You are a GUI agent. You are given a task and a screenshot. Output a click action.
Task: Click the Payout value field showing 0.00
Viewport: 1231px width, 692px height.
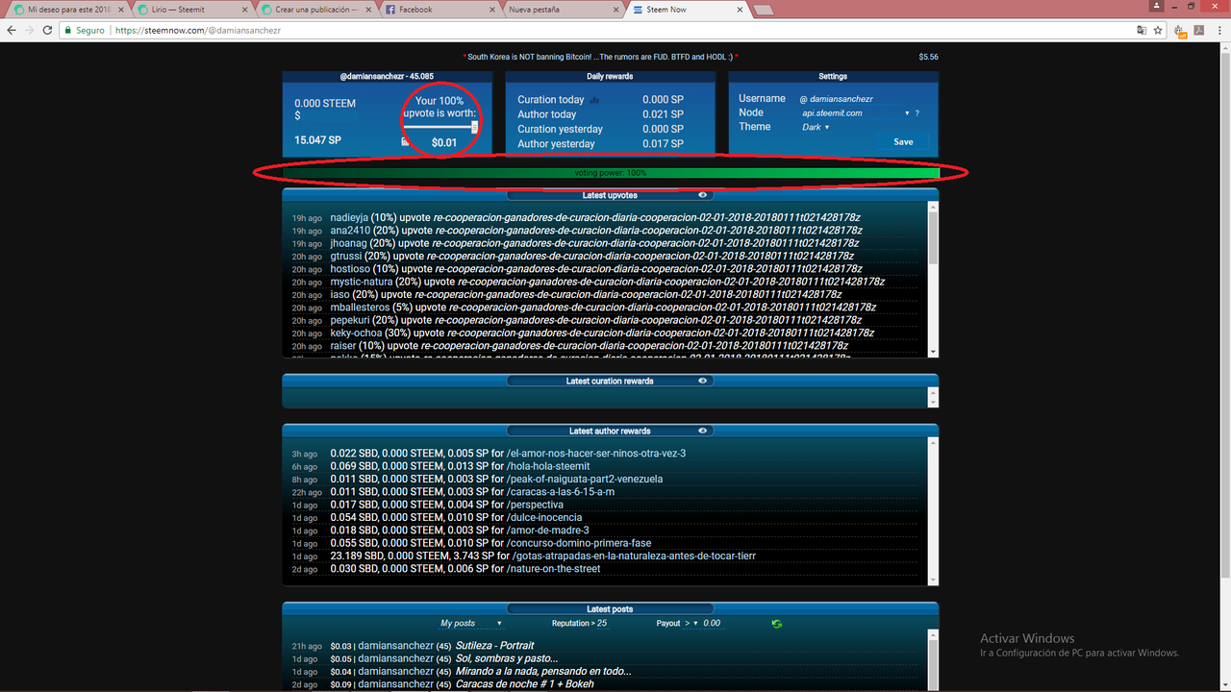(712, 624)
